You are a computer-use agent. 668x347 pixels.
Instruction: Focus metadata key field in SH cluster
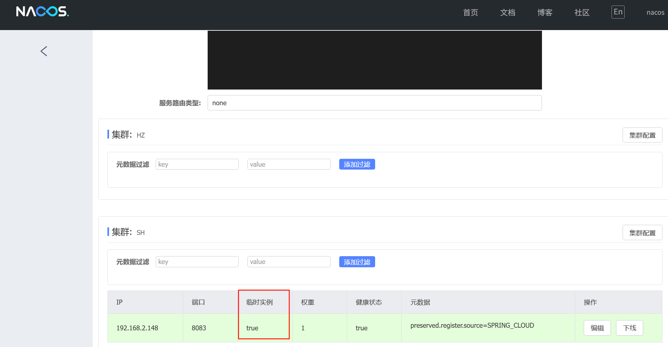pyautogui.click(x=197, y=262)
